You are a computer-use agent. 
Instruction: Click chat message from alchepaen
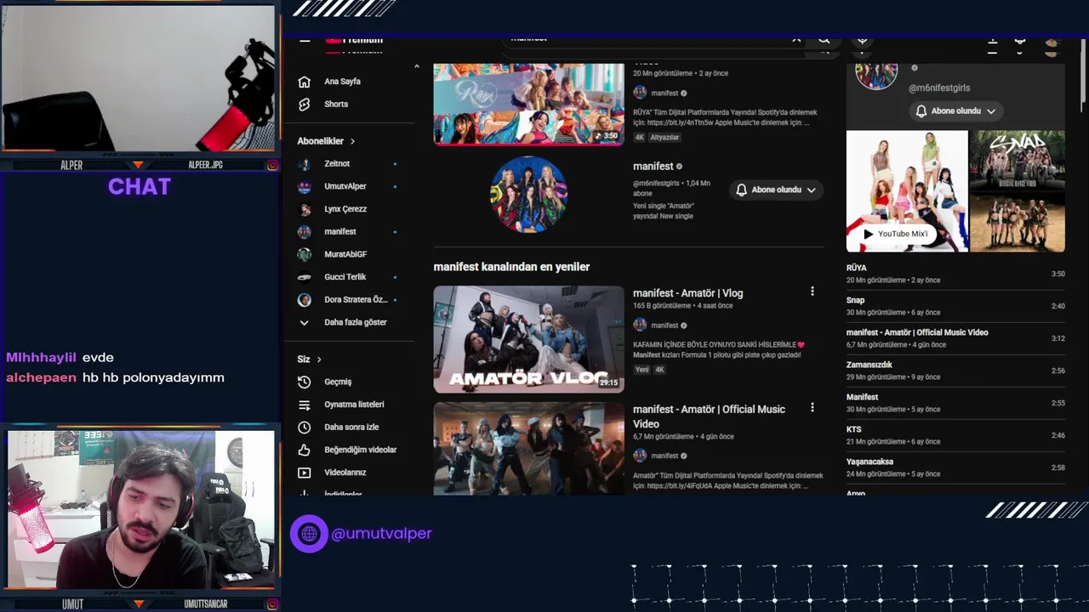pyautogui.click(x=115, y=377)
